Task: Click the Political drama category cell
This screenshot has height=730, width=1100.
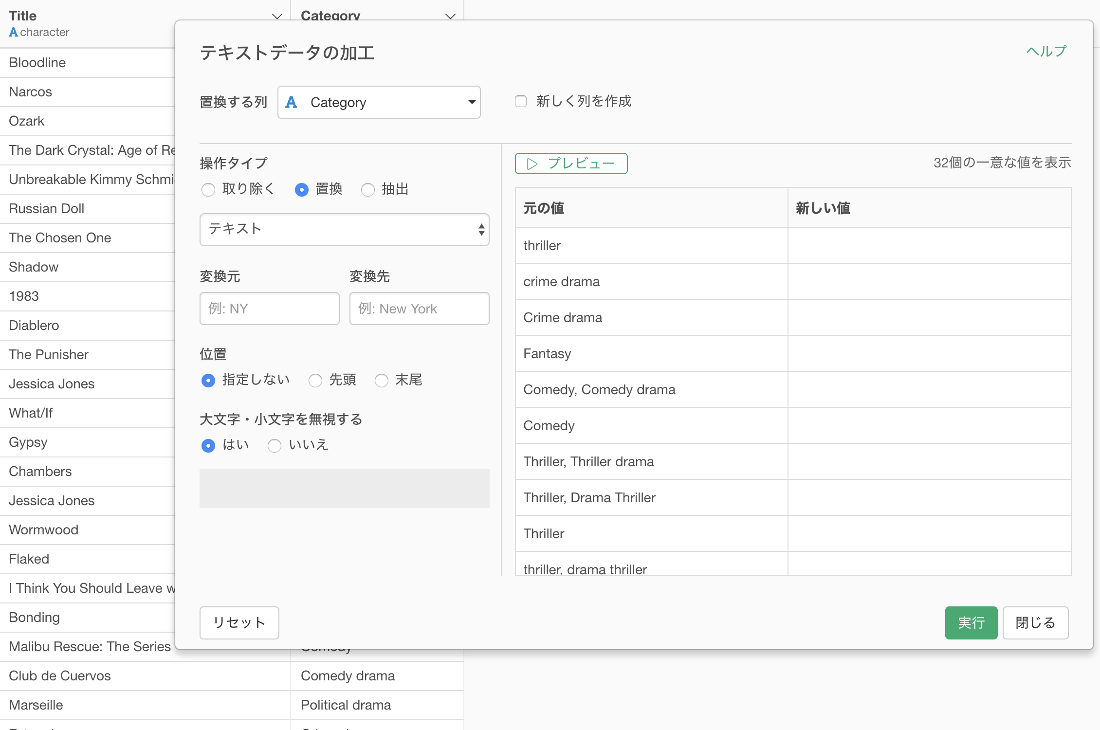Action: click(x=377, y=705)
